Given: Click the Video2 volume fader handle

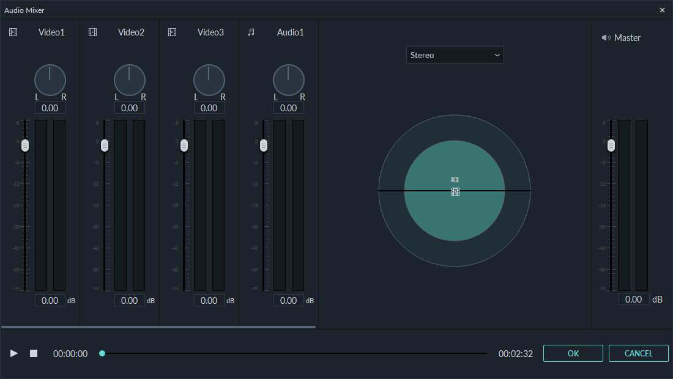Looking at the screenshot, I should click(x=105, y=145).
